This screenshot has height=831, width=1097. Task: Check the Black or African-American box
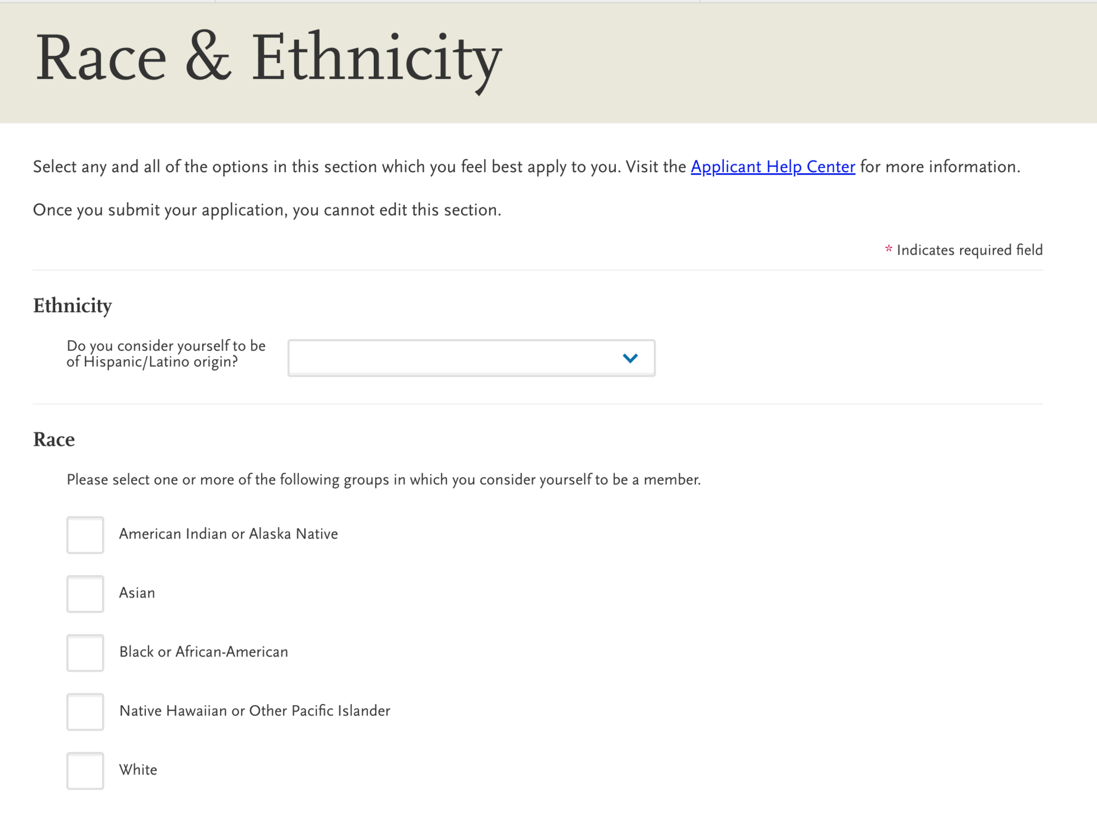85,653
